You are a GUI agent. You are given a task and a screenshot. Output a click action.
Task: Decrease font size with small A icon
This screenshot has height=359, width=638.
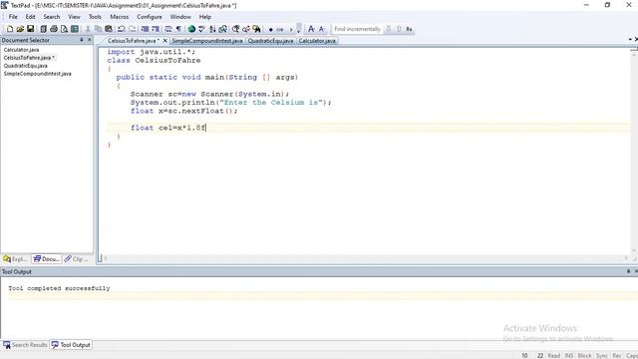click(x=322, y=29)
